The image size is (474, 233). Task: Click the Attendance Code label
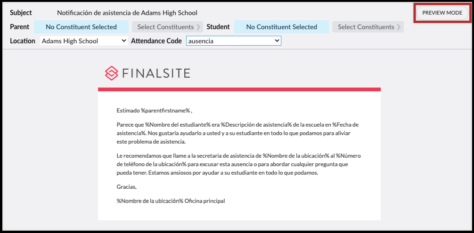[x=156, y=41]
